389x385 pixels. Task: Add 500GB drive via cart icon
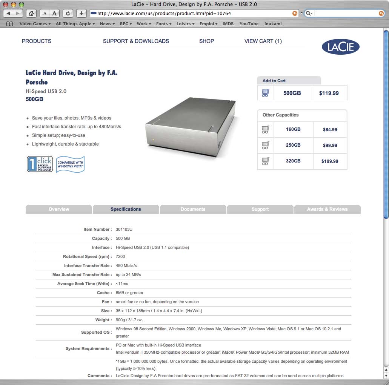pos(266,93)
